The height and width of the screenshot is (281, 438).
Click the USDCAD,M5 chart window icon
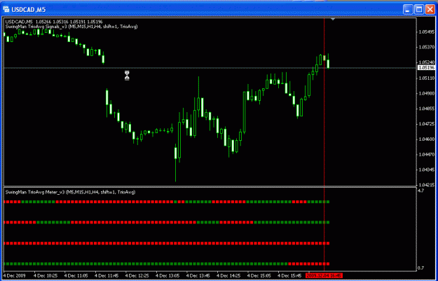(x=6, y=10)
